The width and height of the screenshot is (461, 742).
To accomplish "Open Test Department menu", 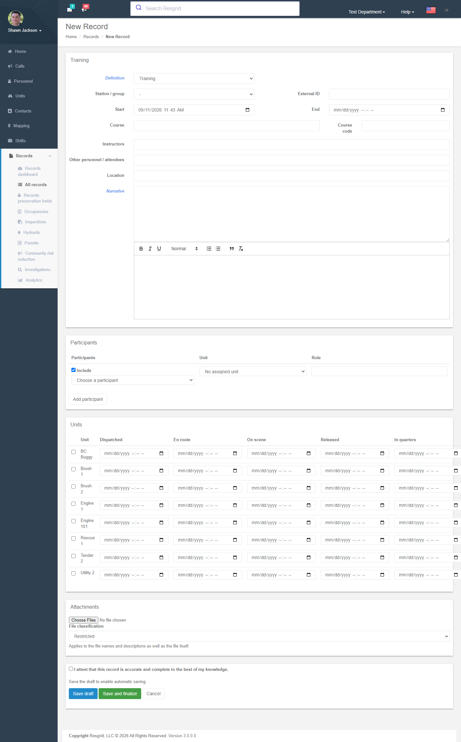I will coord(367,12).
